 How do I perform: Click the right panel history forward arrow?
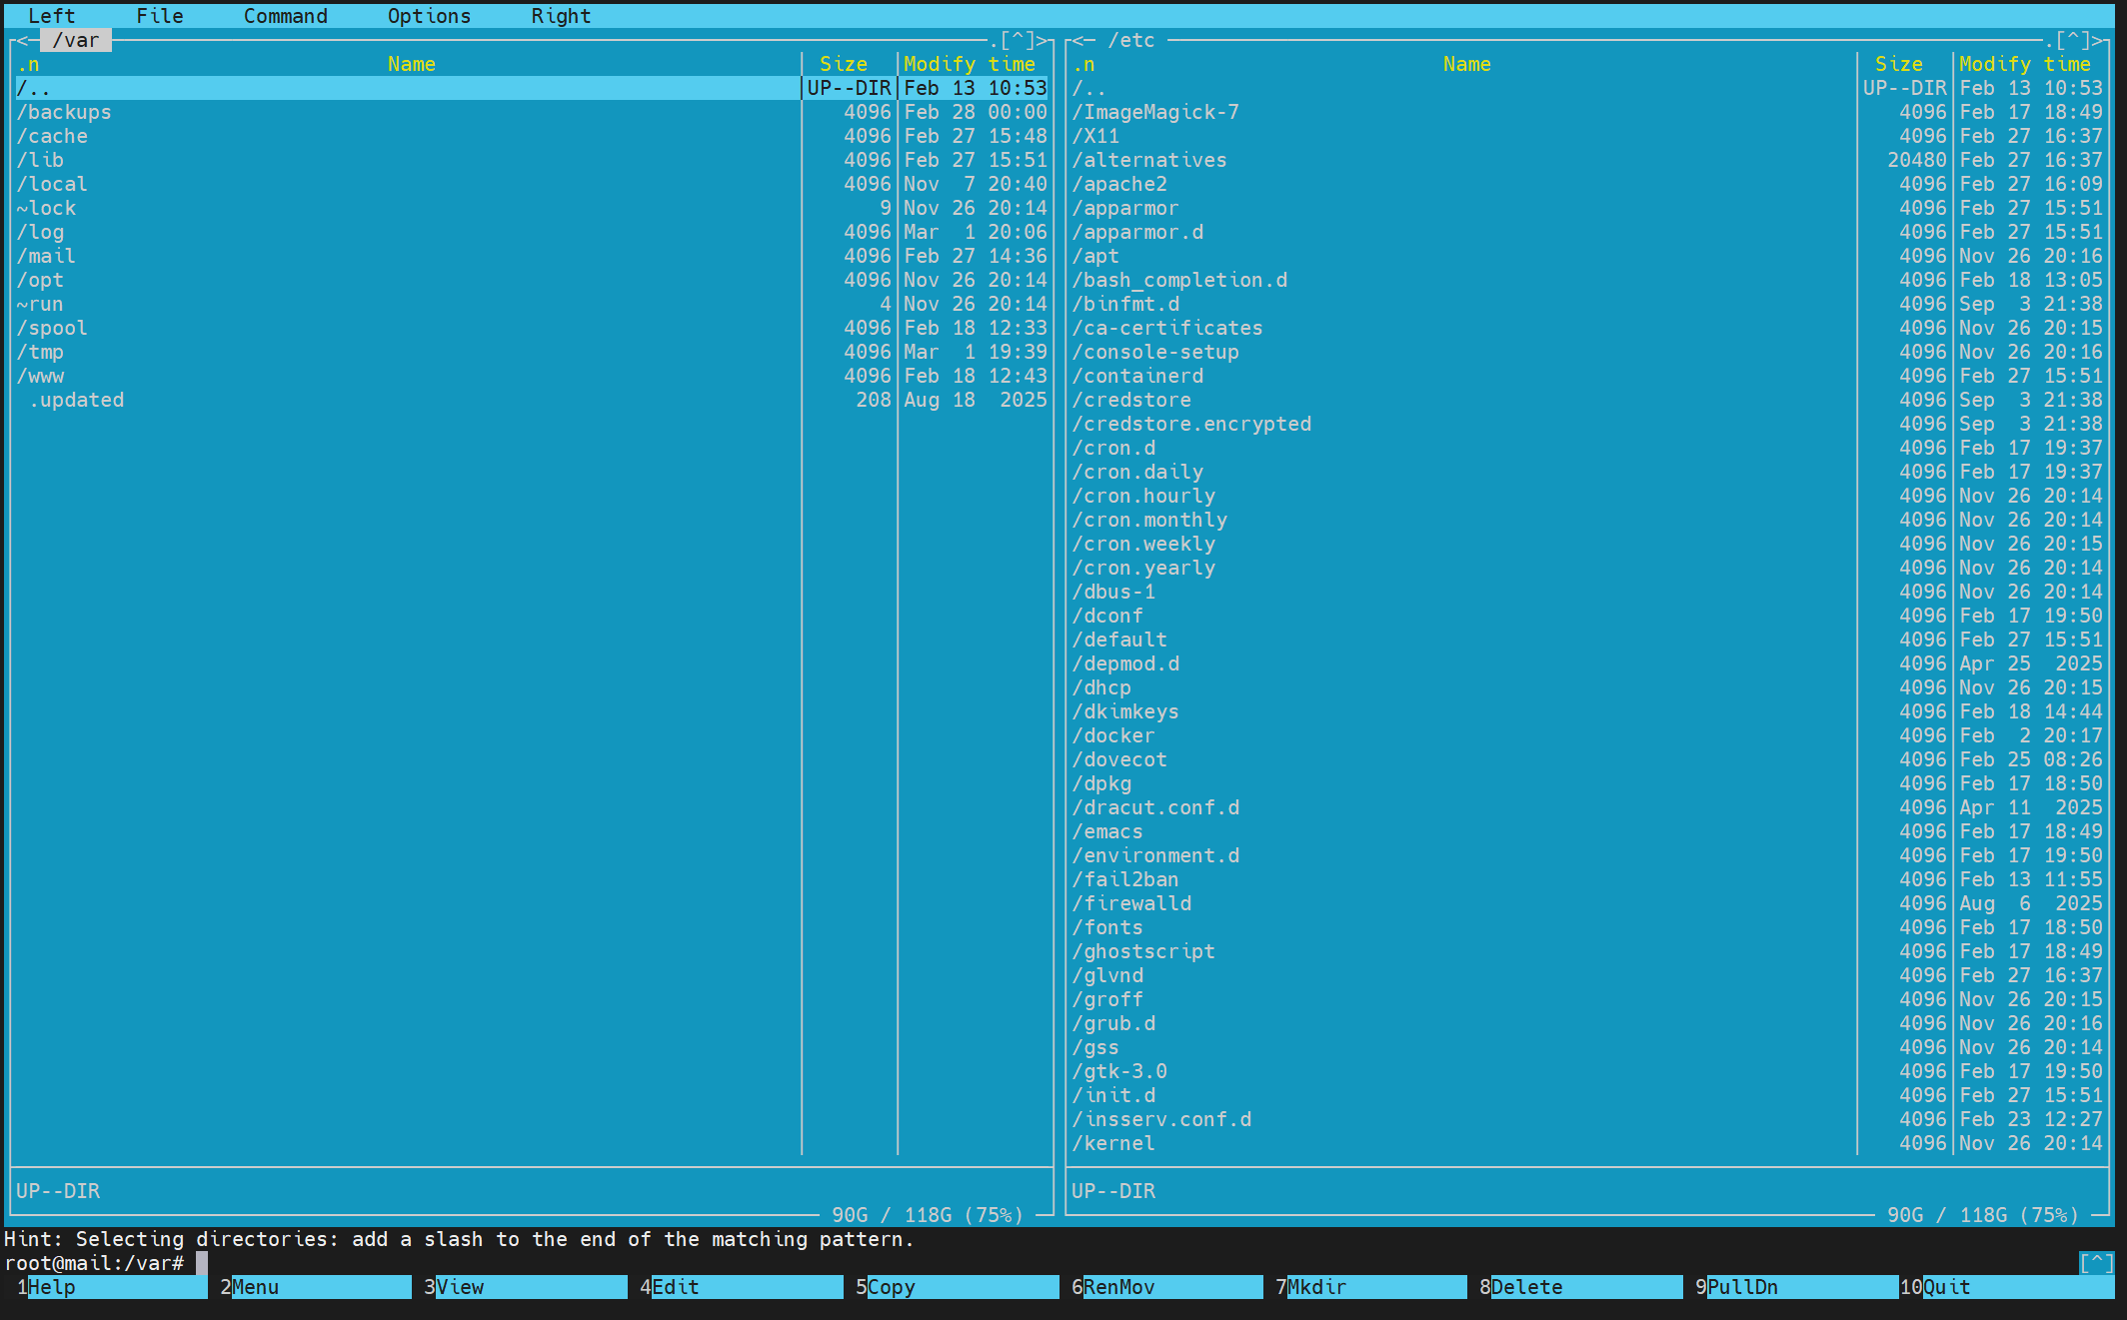(x=2099, y=41)
